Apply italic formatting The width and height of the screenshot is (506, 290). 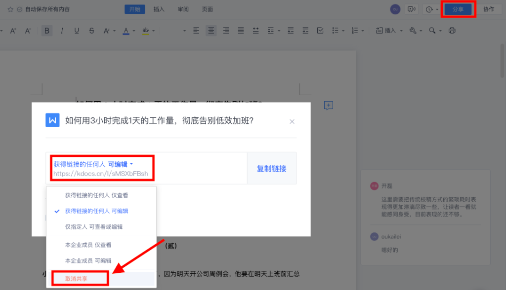(x=62, y=30)
